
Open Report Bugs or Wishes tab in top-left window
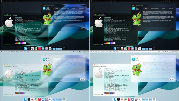click(x=65, y=8)
